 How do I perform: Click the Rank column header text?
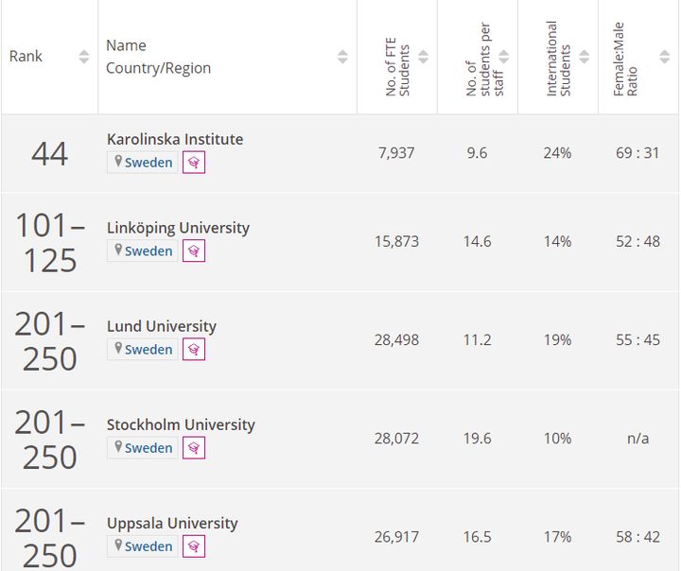[26, 57]
